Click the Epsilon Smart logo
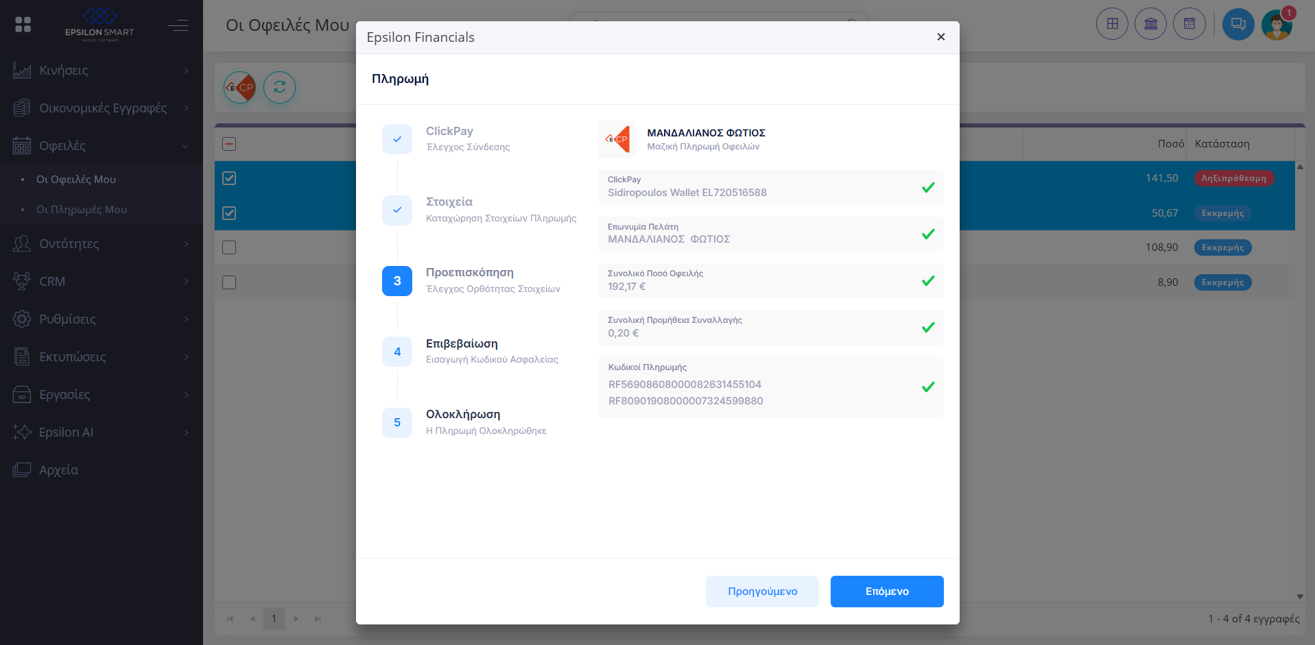This screenshot has height=645, width=1315. tap(99, 25)
